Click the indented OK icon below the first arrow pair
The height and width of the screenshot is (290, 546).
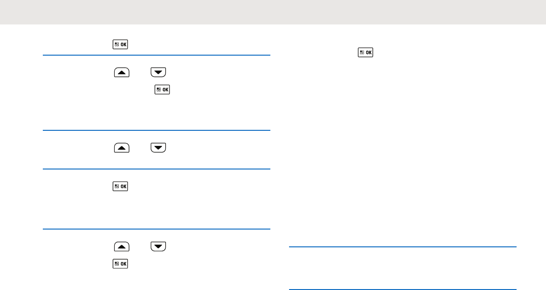tap(162, 89)
